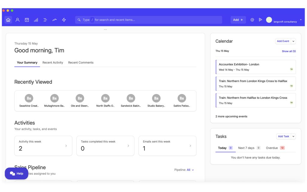Open the People and contacts icon
The image size is (307, 192).
click(x=17, y=20)
